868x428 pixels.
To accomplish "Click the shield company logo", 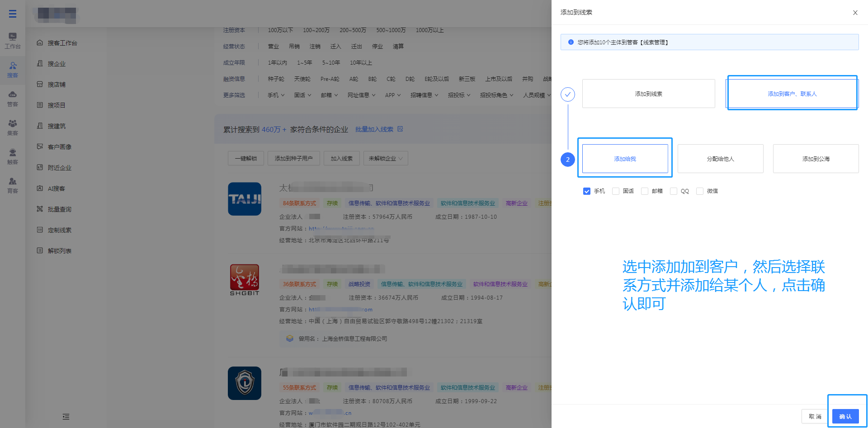I will point(245,383).
